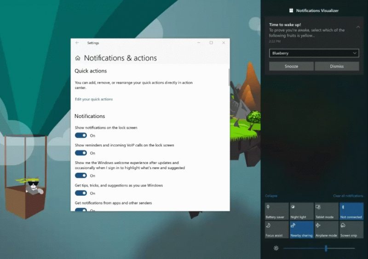Minimize the Settings window
The height and width of the screenshot is (259, 368).
coord(199,43)
